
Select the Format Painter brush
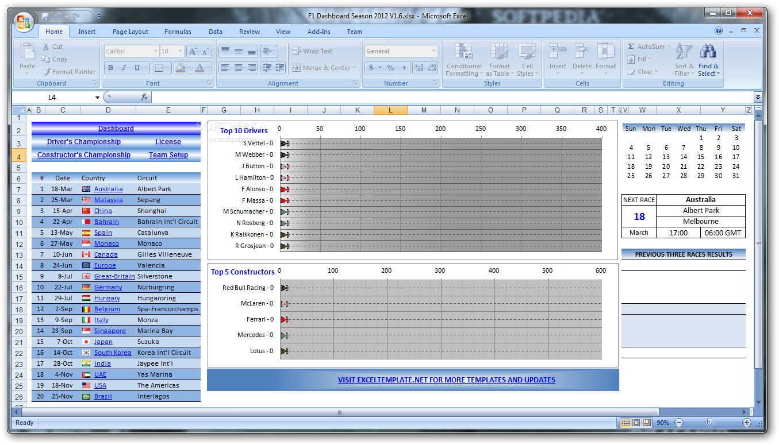pyautogui.click(x=46, y=72)
